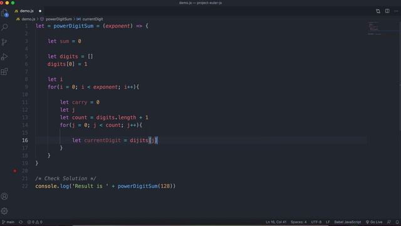Open the Source Control view
401x226 pixels.
click(4, 42)
